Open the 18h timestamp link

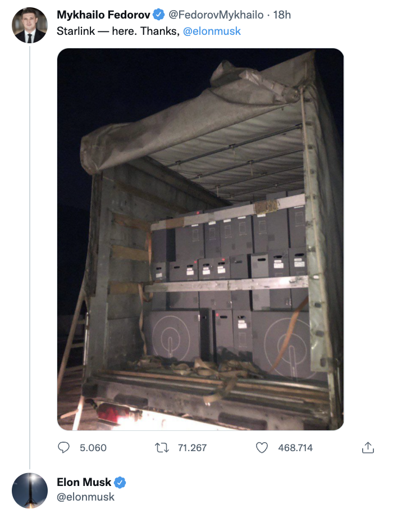pos(282,15)
